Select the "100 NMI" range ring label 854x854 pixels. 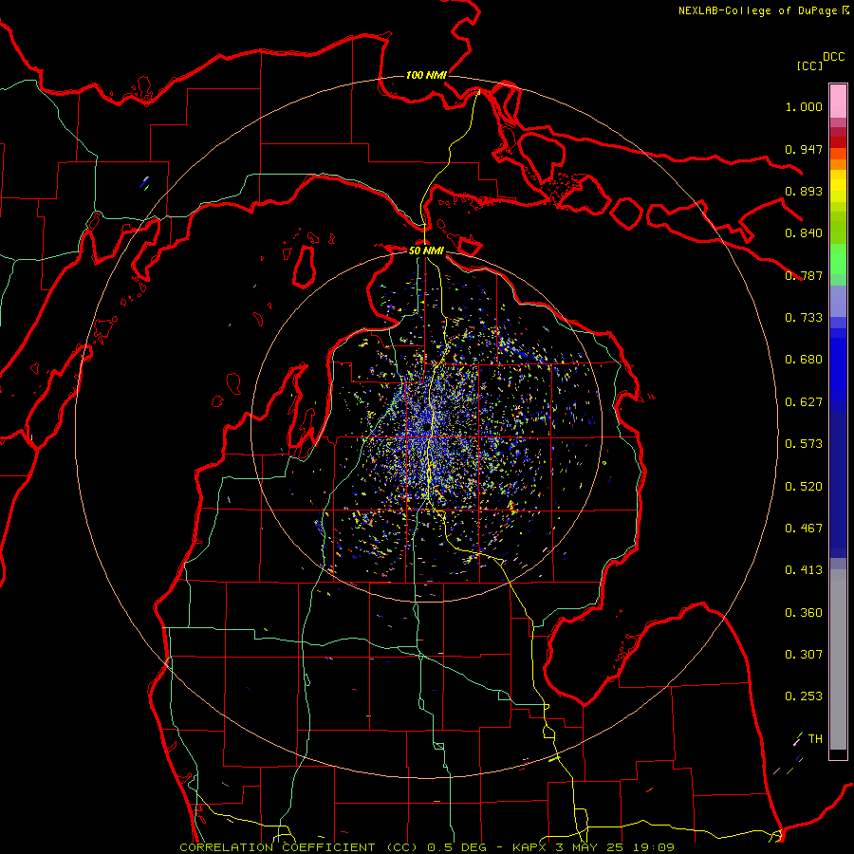(x=426, y=75)
